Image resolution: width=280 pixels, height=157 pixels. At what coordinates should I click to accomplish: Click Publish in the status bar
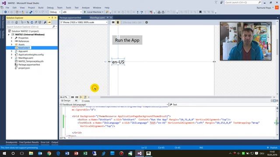pyautogui.click(x=272, y=148)
